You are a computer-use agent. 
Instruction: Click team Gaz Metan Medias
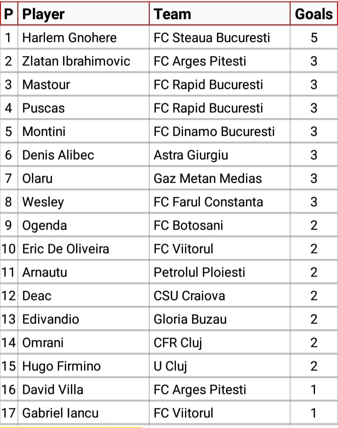(207, 178)
